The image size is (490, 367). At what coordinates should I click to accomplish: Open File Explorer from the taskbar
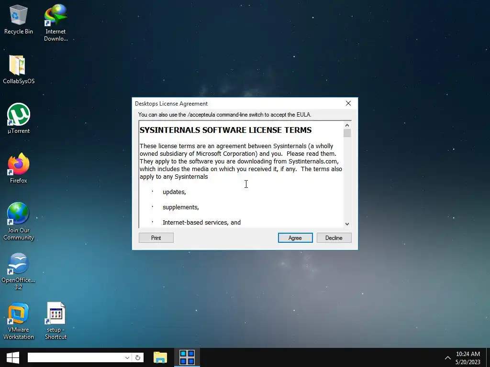click(x=160, y=357)
